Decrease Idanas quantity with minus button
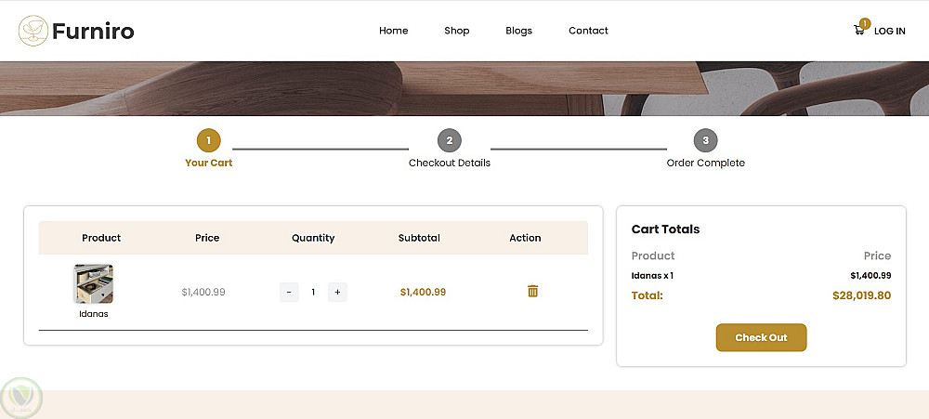 tap(289, 292)
